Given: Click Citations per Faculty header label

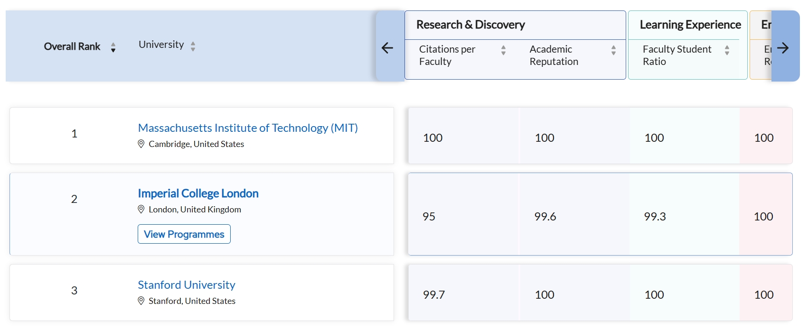Looking at the screenshot, I should point(447,55).
